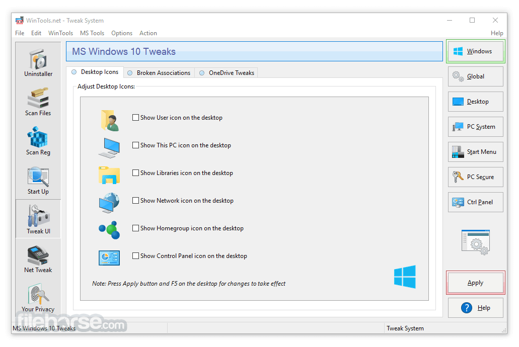The height and width of the screenshot is (347, 519).
Task: Switch to the Desktop Icons tab
Action: coord(95,72)
